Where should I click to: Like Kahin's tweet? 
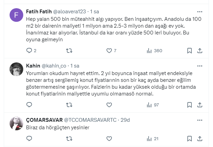click(x=109, y=105)
